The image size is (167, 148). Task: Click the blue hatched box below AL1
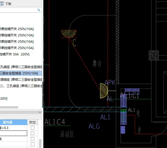(123, 130)
